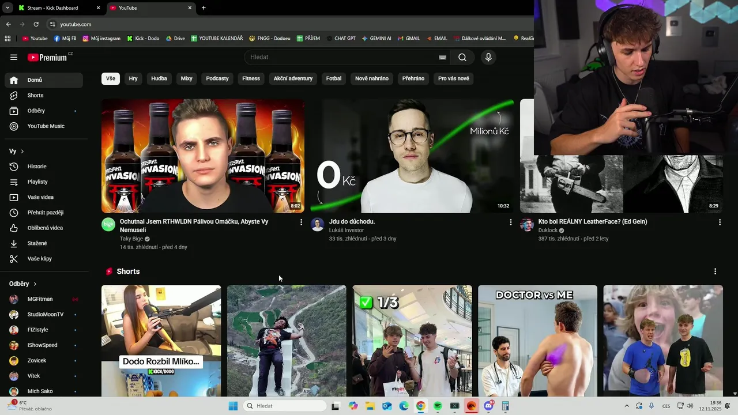Image resolution: width=738 pixels, height=415 pixels.
Task: Start voice search with the microphone
Action: click(488, 57)
